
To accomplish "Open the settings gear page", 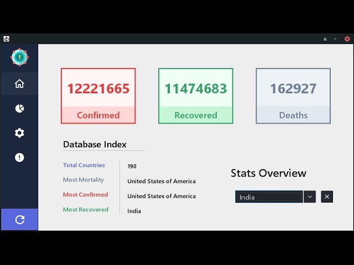I will [19, 133].
